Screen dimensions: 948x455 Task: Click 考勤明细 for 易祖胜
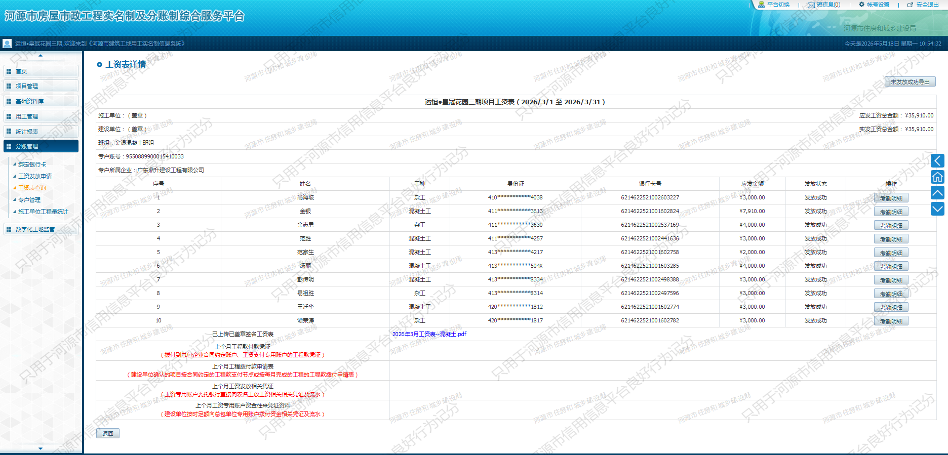click(x=891, y=294)
